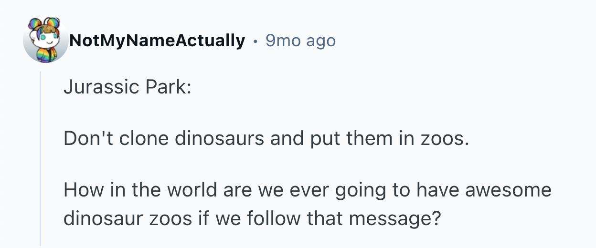The image size is (596, 248).
Task: Click the rainbow-haired Snoo avatar
Action: 46,41
